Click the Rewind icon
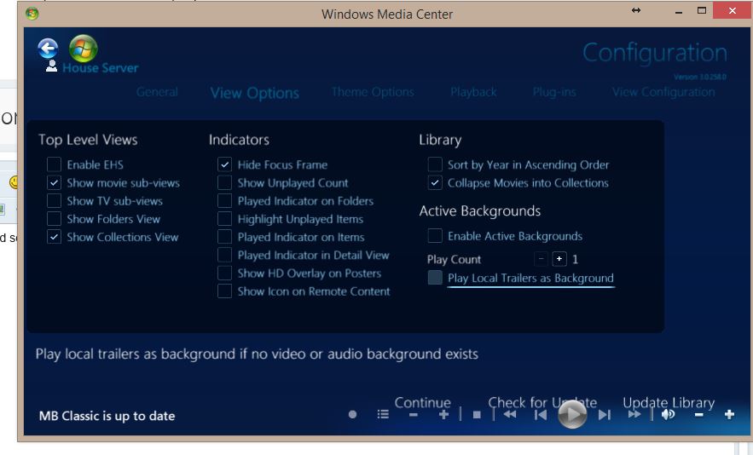 pyautogui.click(x=510, y=415)
